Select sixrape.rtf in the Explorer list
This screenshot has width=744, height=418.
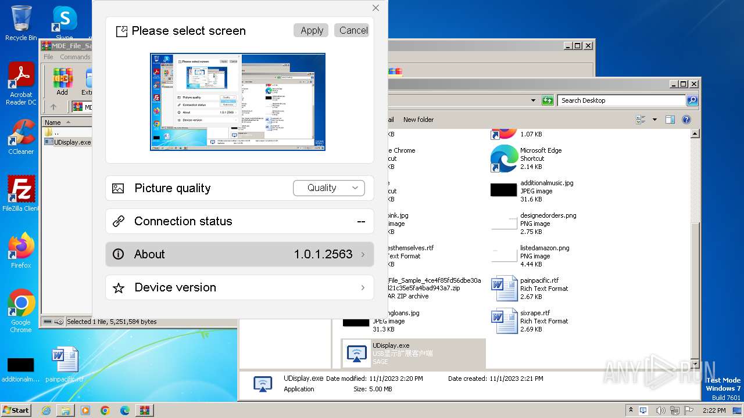coord(530,321)
